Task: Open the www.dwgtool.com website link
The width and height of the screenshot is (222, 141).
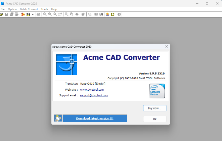Action: [x=92, y=90]
